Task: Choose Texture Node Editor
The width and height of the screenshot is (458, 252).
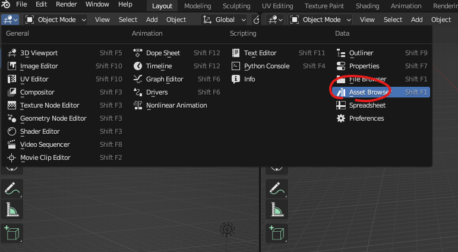Action: click(65, 105)
